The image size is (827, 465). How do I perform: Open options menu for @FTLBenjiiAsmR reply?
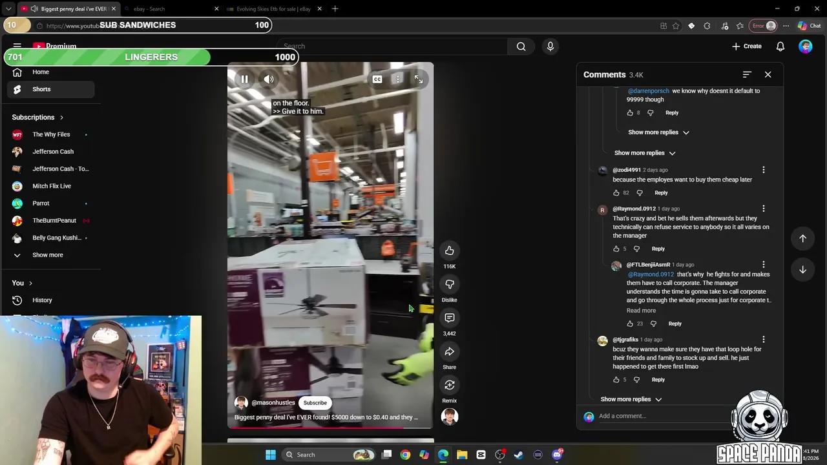click(764, 265)
